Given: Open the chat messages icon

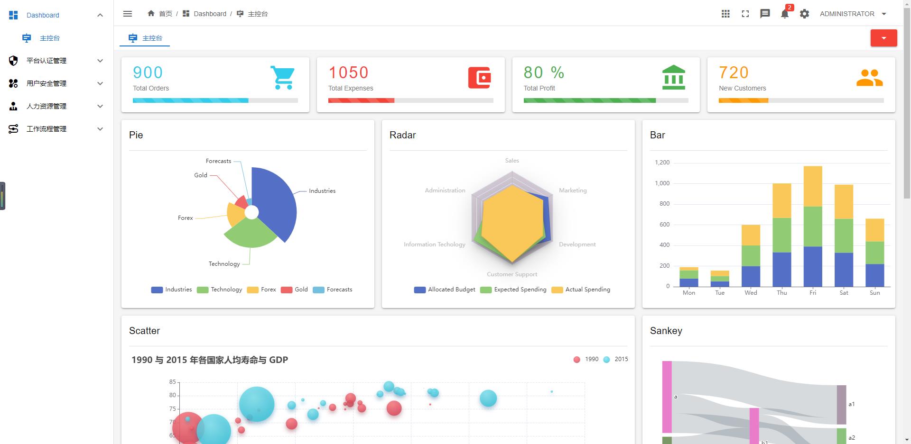Looking at the screenshot, I should (765, 14).
